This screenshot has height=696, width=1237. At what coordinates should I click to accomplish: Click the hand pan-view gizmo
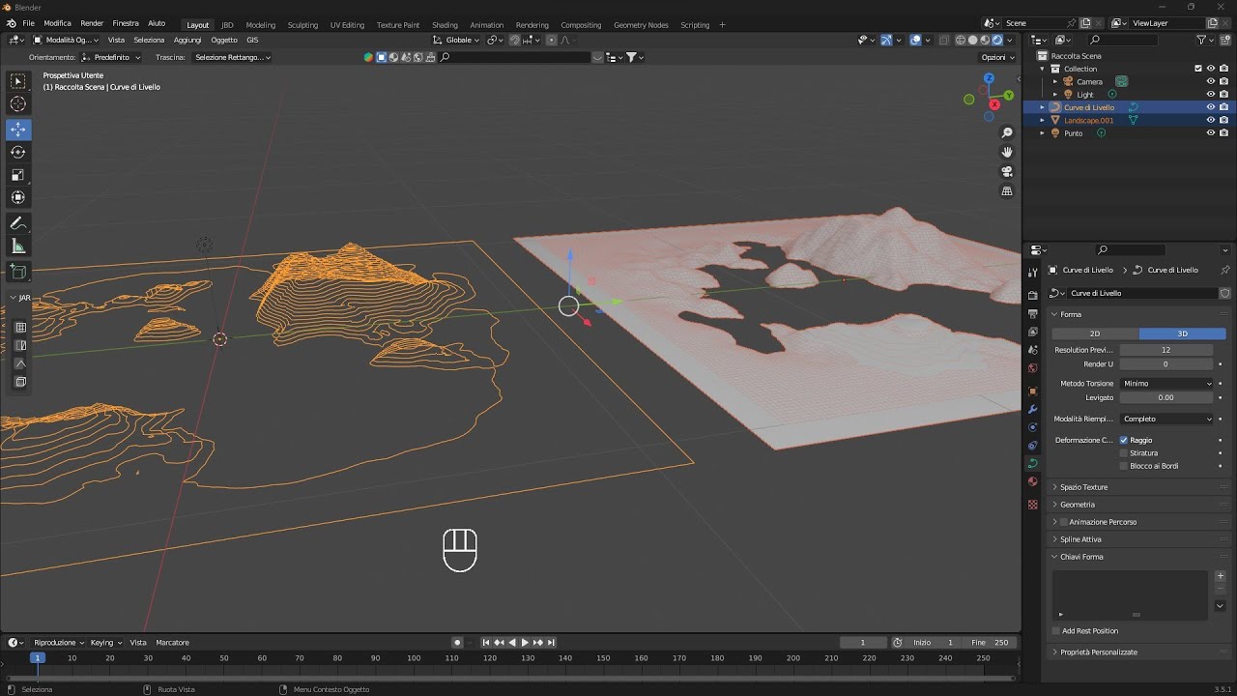pyautogui.click(x=1007, y=152)
